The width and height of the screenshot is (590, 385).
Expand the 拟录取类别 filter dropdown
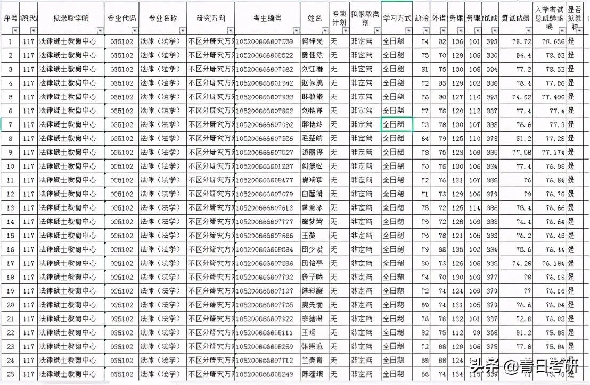tap(376, 30)
